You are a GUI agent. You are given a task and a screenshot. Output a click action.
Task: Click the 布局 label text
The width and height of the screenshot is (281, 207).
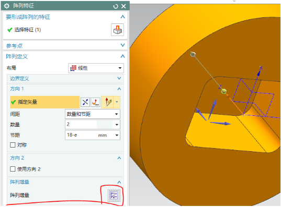(x=12, y=68)
